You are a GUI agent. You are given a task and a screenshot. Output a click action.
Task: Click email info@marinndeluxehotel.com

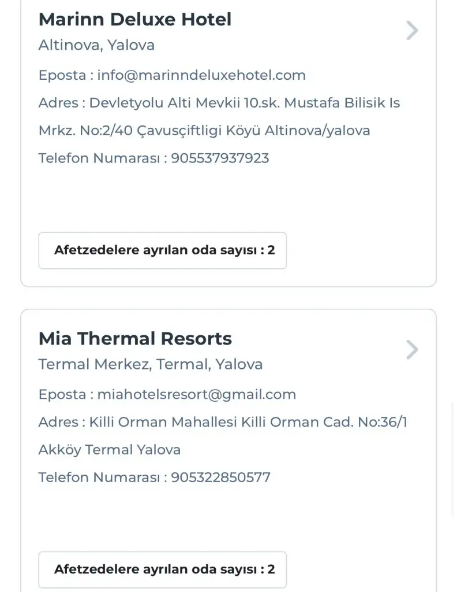tap(201, 75)
